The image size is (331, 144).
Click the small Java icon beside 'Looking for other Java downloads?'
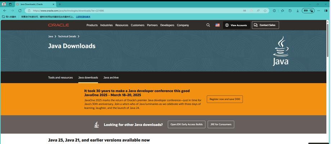96,125
